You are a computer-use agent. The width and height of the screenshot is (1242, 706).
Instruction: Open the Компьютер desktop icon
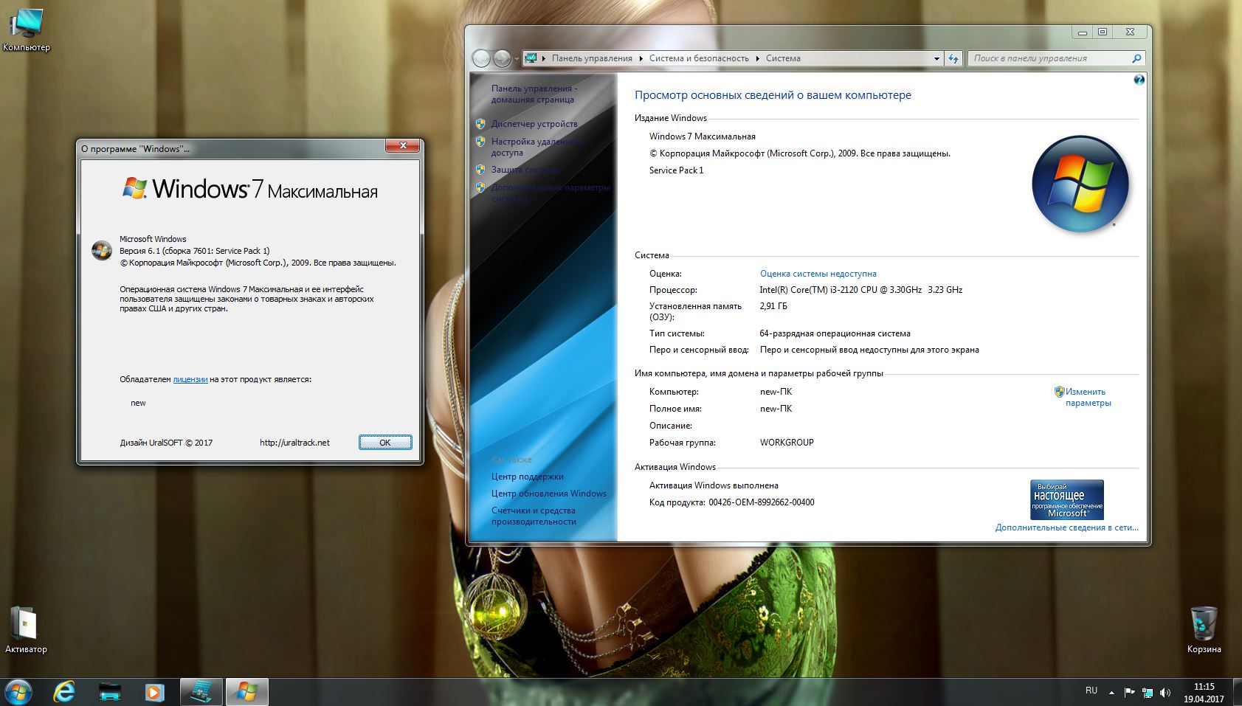pyautogui.click(x=26, y=31)
